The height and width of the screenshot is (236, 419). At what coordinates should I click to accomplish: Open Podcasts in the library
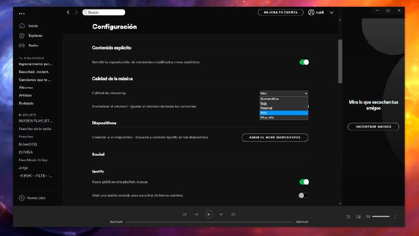click(x=26, y=103)
